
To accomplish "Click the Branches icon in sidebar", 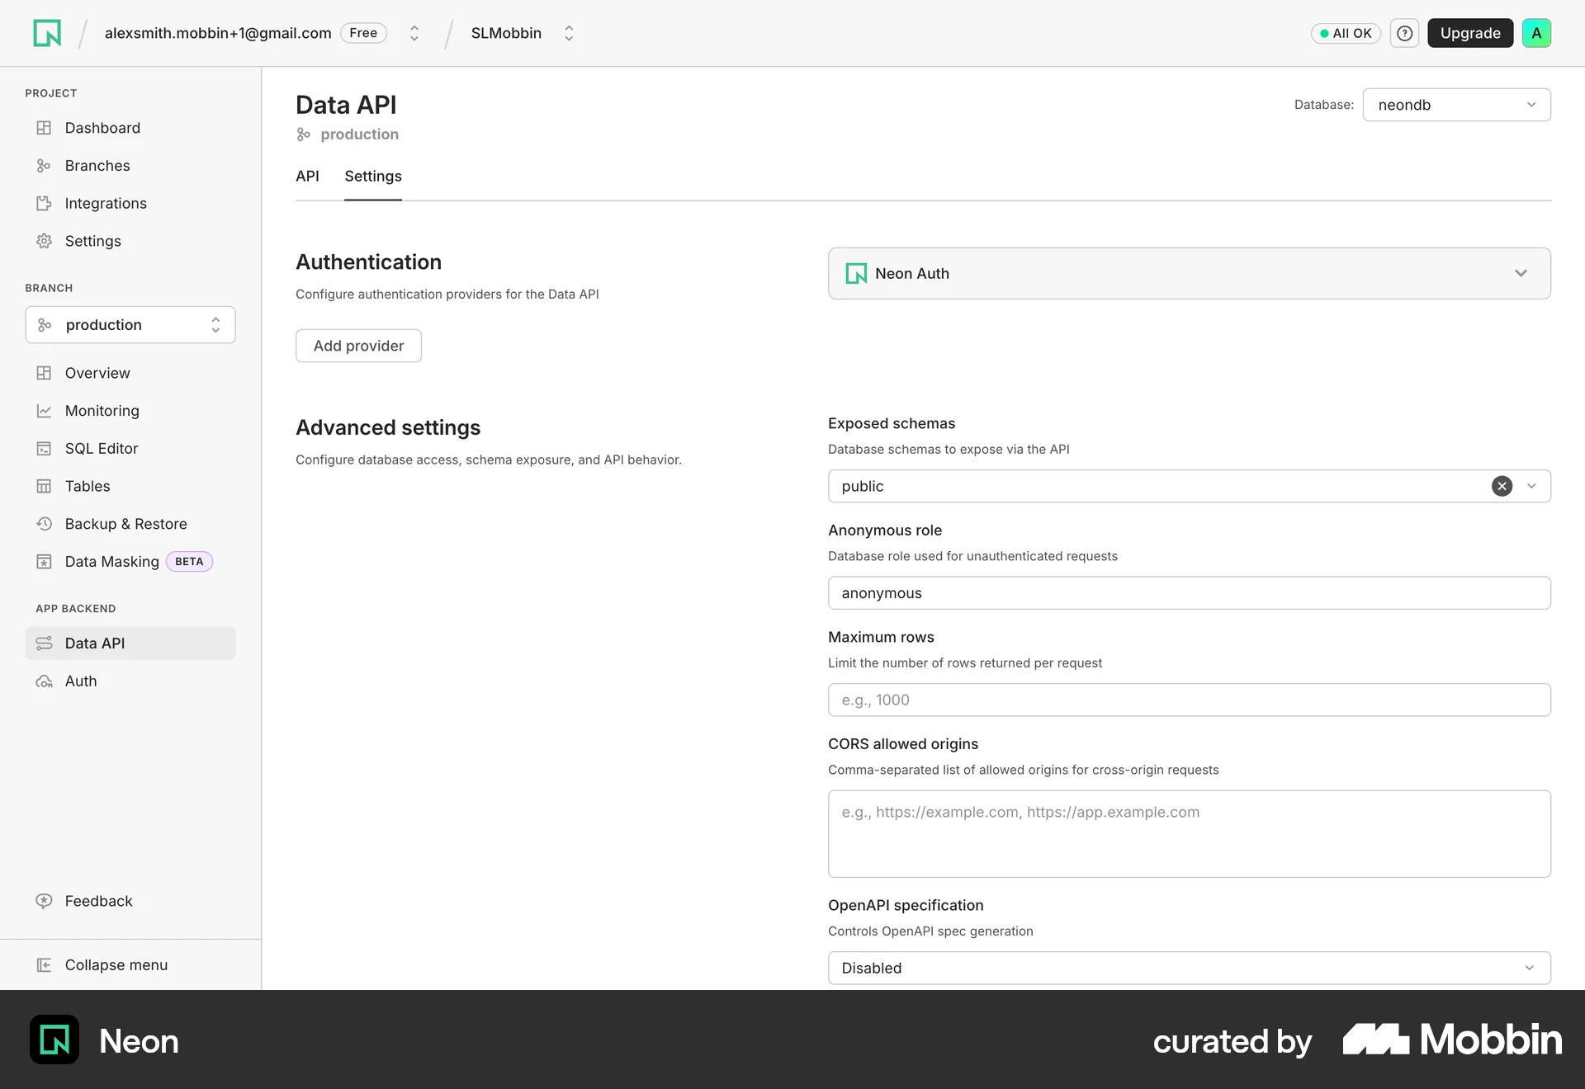I will click(44, 166).
